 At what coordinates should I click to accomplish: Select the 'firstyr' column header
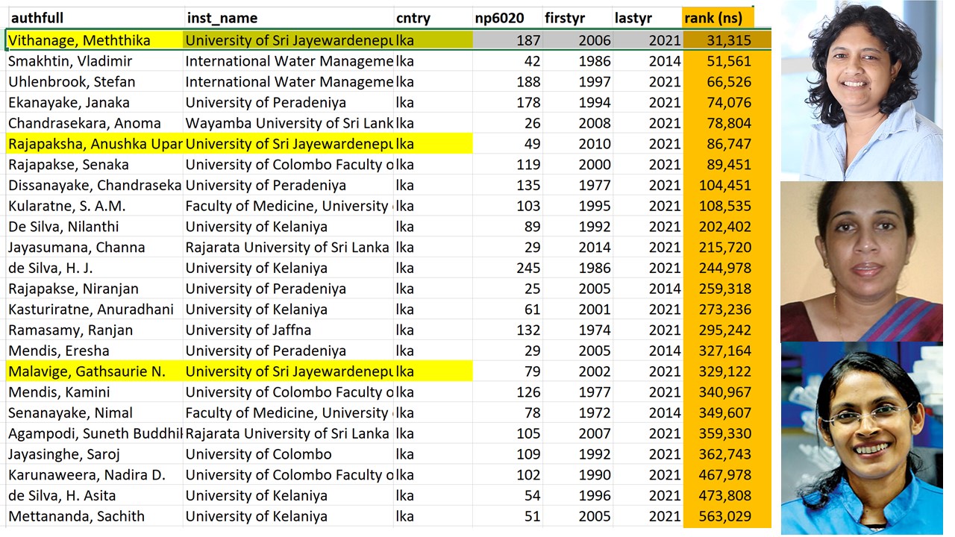point(577,18)
